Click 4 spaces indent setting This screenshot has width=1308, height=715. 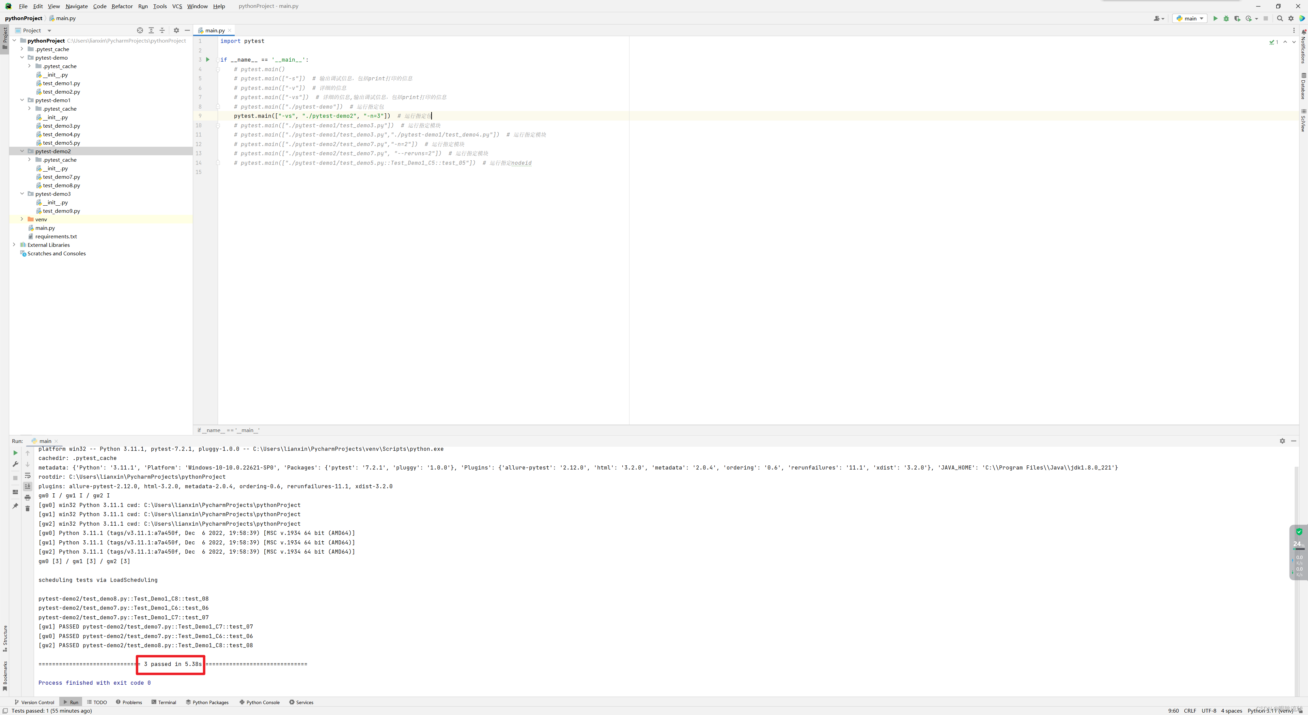1231,711
